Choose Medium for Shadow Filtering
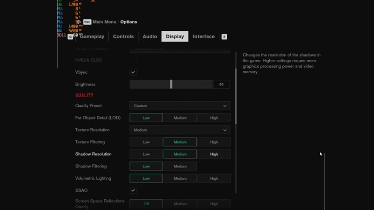Viewport: 374px width, 210px height. pyautogui.click(x=180, y=166)
